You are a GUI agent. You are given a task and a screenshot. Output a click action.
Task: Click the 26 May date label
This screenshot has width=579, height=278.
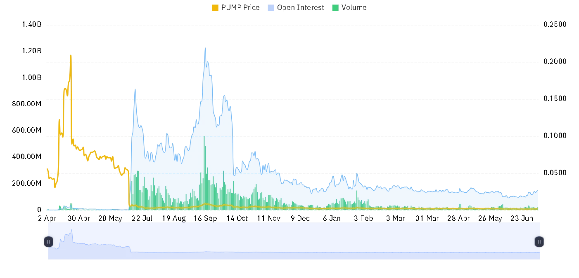click(x=490, y=218)
